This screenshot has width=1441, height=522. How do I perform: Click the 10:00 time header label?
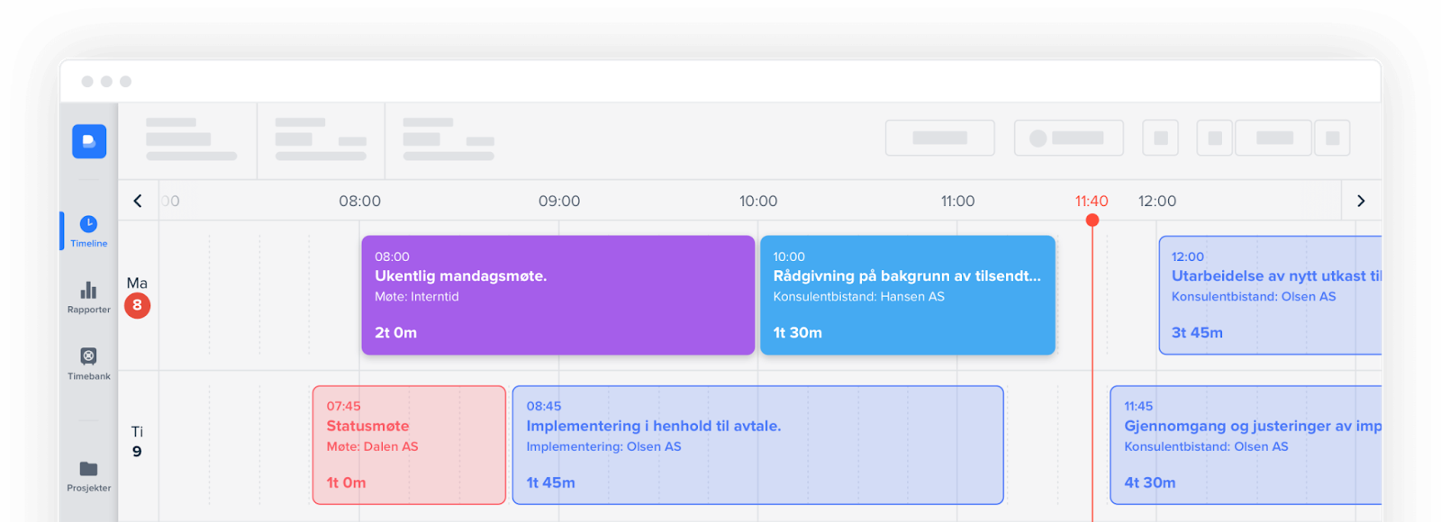pyautogui.click(x=758, y=202)
